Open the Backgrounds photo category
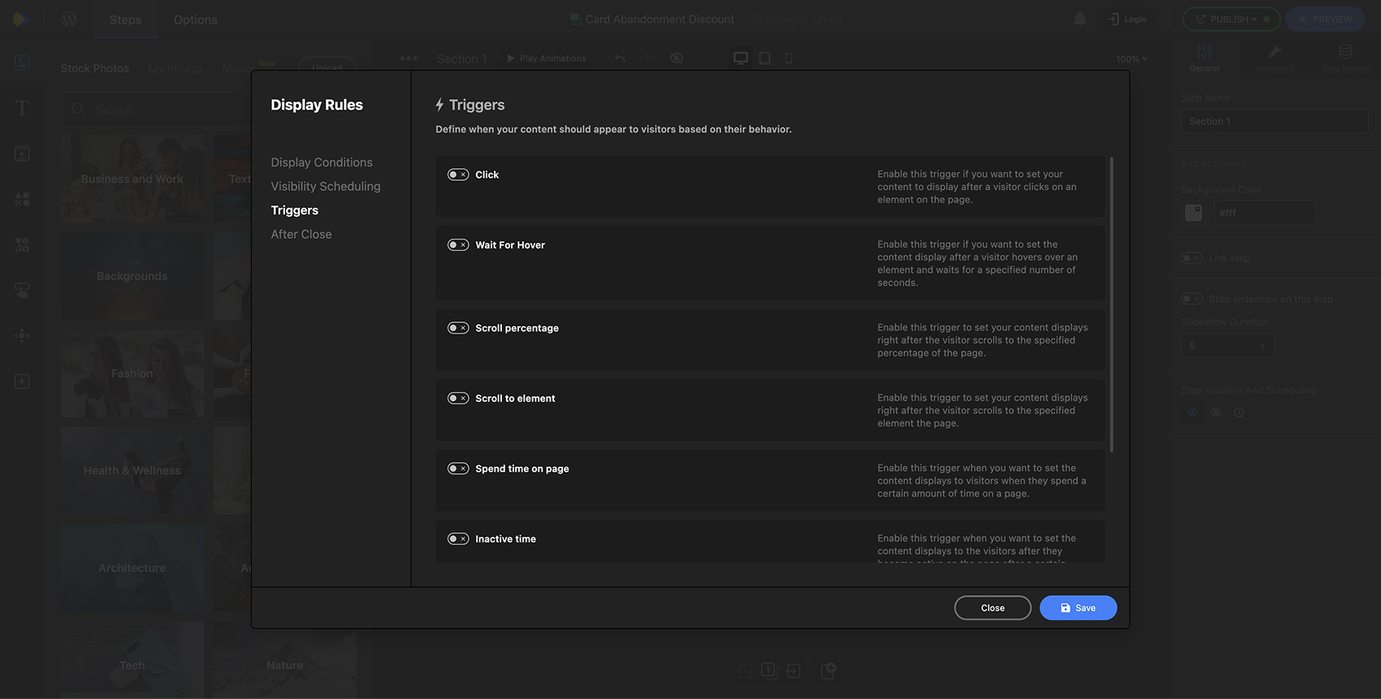 [x=132, y=276]
